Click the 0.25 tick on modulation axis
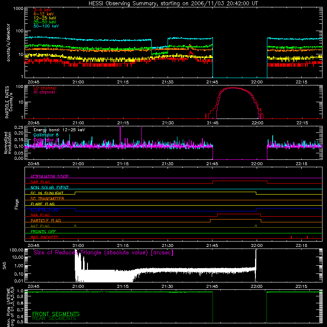 19,128
